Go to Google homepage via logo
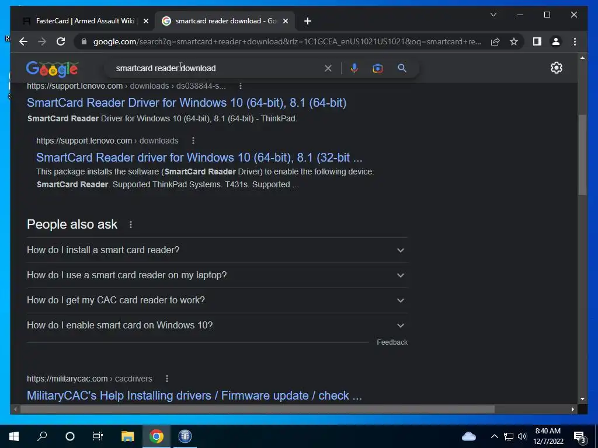The width and height of the screenshot is (598, 448). click(52, 69)
